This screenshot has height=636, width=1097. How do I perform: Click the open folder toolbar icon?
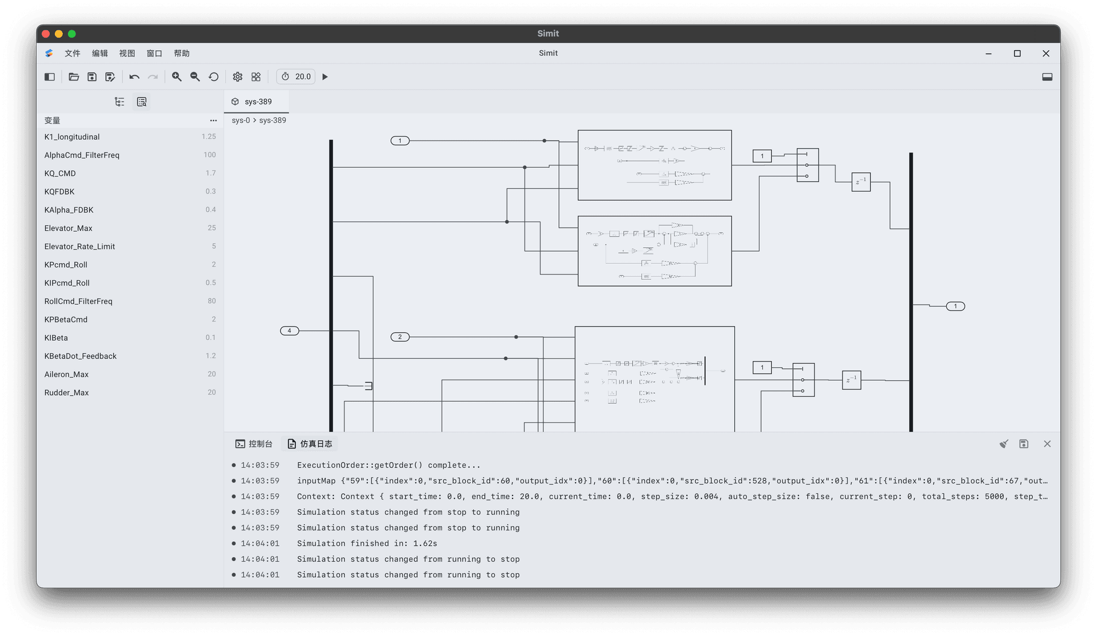coord(74,77)
